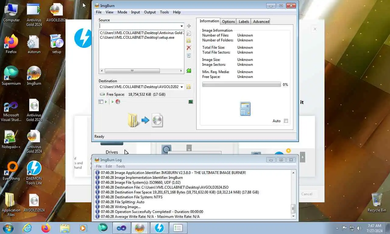Toggle the Auto checkbox

286,121
